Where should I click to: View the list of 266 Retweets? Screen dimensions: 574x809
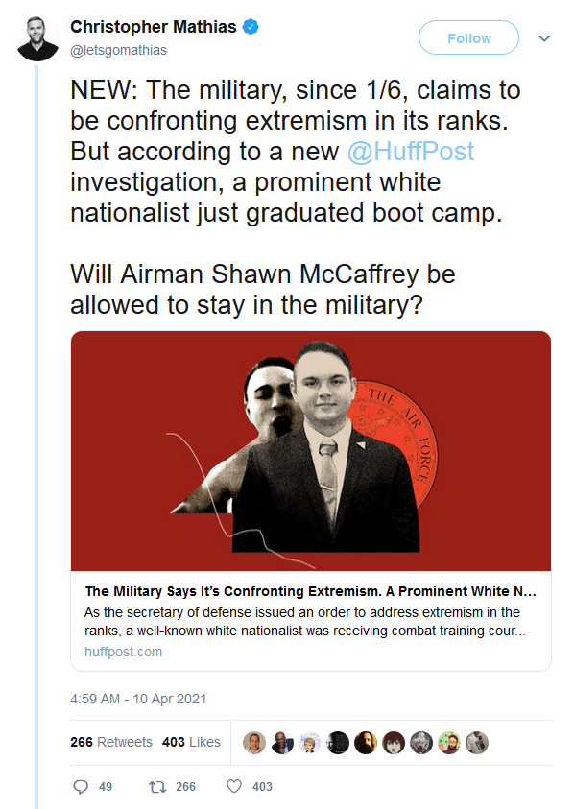coord(111,742)
